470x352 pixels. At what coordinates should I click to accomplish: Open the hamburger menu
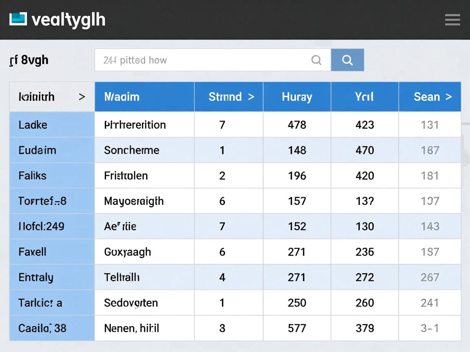point(452,20)
